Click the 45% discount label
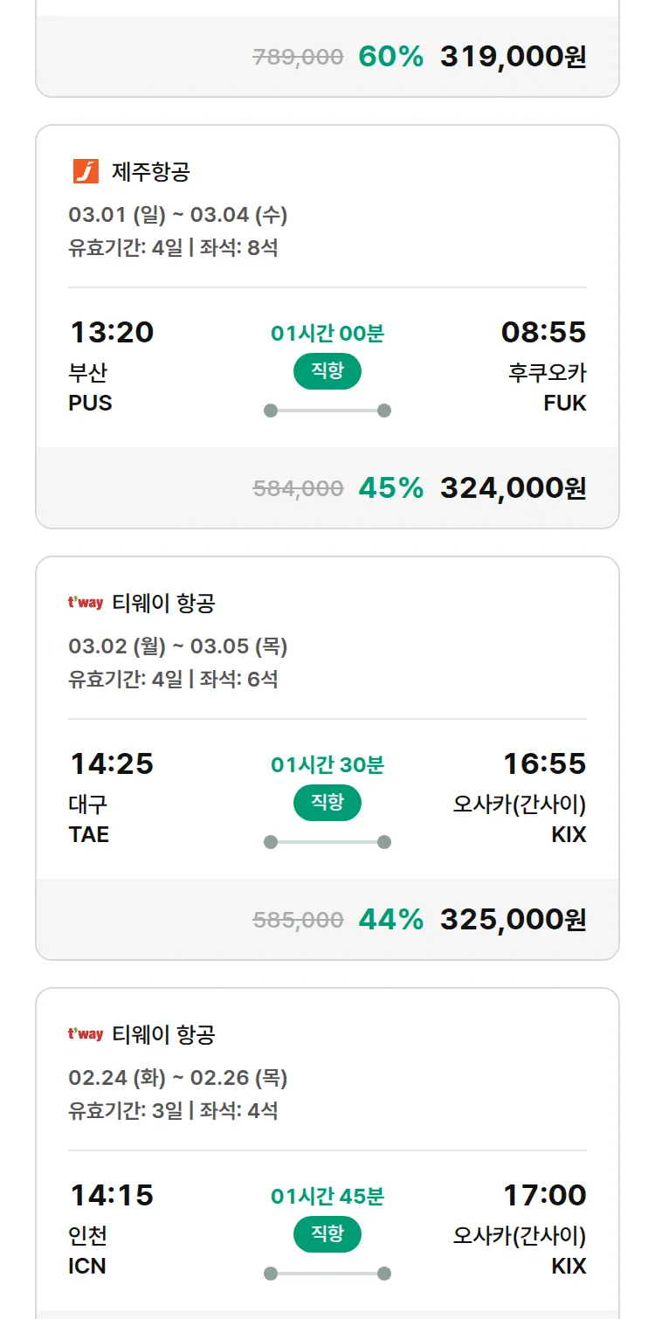 [x=390, y=487]
